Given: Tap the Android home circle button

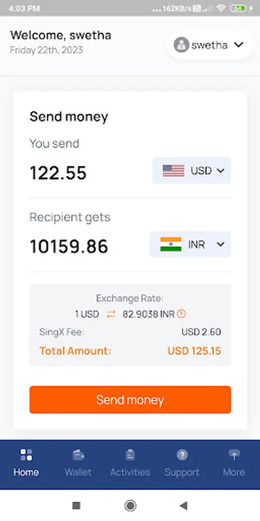Looking at the screenshot, I should click(130, 506).
